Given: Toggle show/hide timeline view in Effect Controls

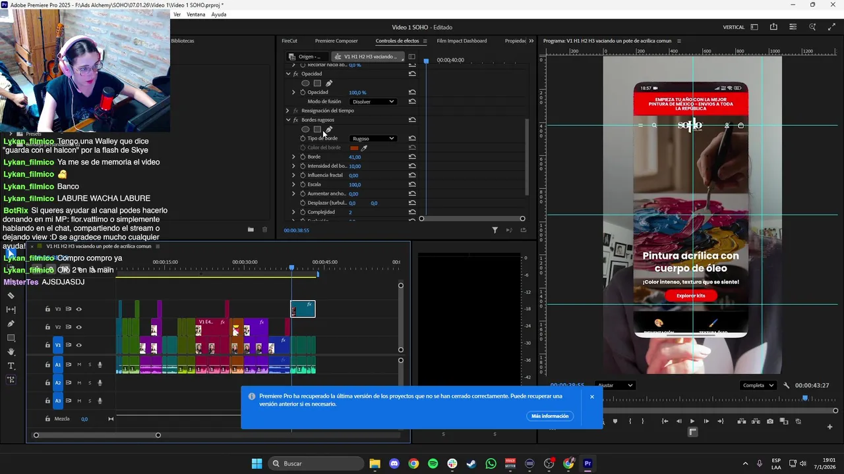Looking at the screenshot, I should (412, 57).
